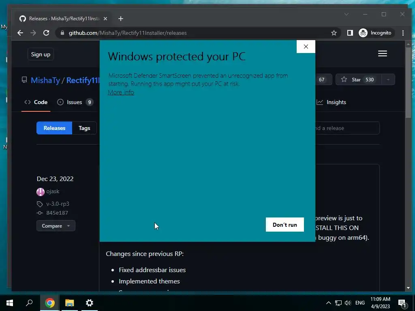
Task: Open the MishaTy owner link
Action: 45,80
